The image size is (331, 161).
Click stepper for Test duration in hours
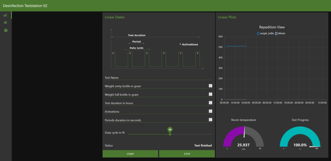point(211,103)
